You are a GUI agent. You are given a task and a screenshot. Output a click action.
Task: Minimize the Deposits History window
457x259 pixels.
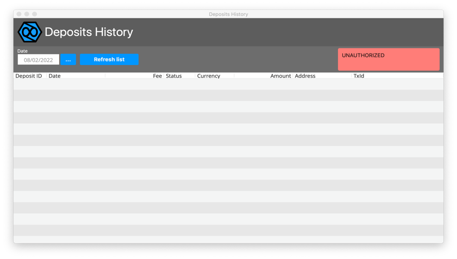[27, 14]
